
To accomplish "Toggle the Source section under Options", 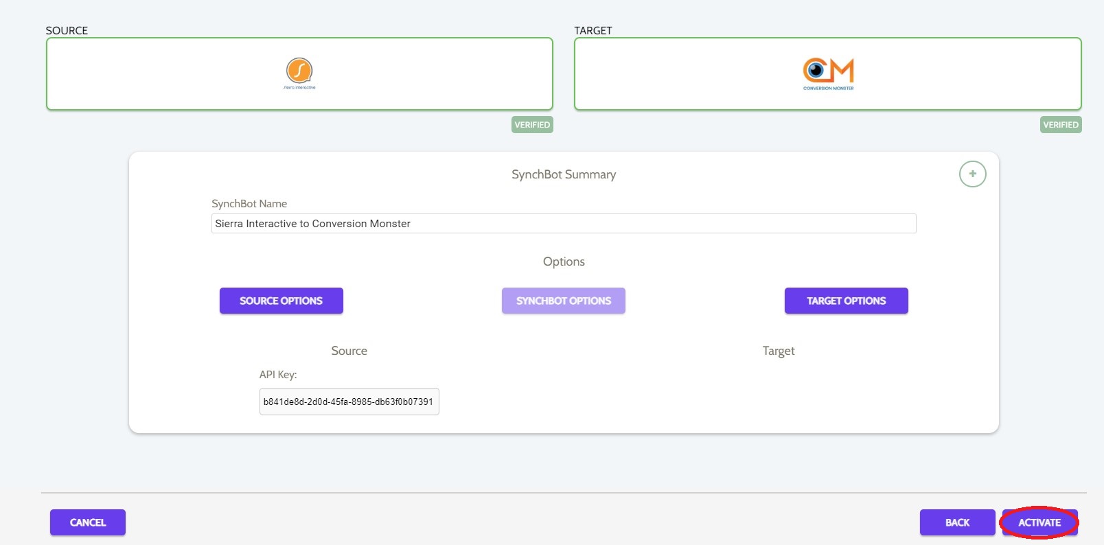I will click(349, 350).
